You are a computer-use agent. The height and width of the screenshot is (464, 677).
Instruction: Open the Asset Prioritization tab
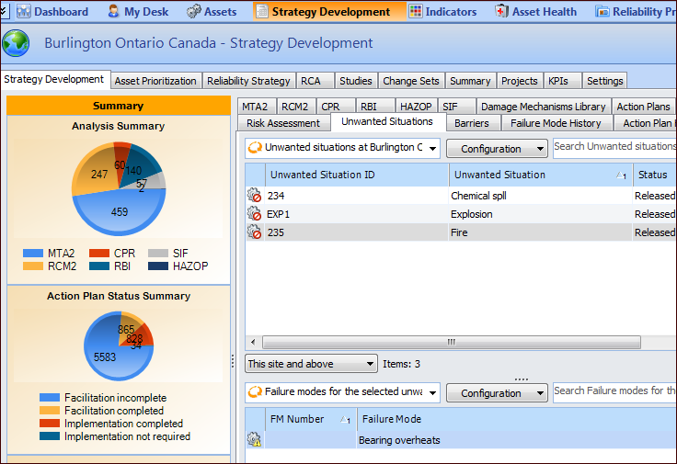tap(155, 81)
